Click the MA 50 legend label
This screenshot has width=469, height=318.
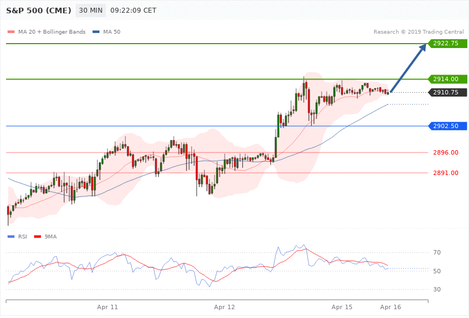point(111,31)
